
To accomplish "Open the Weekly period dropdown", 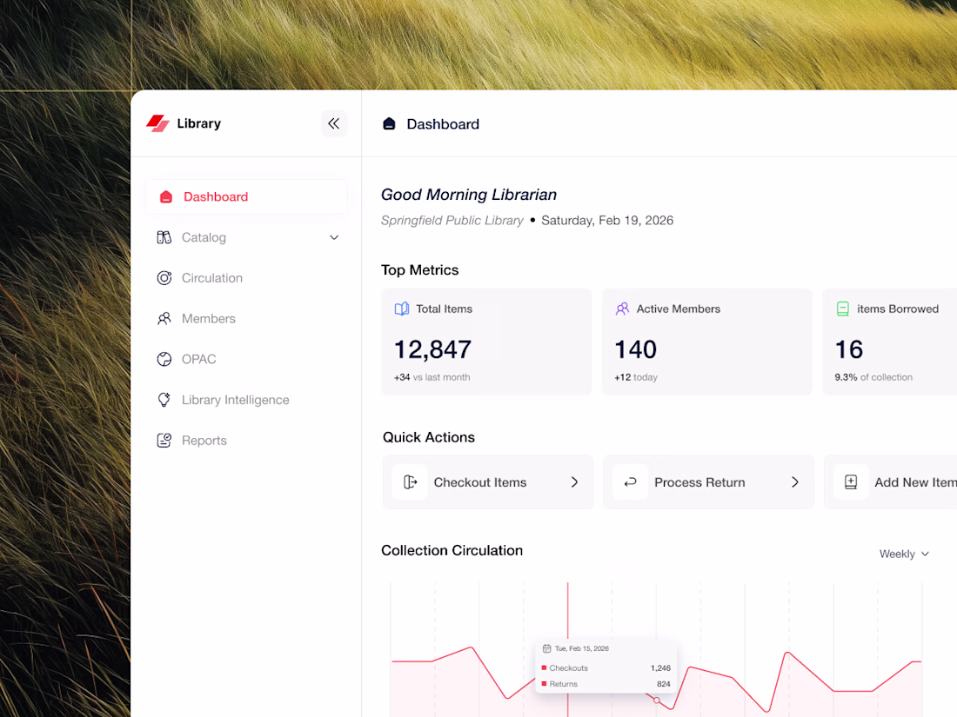I will pos(904,554).
